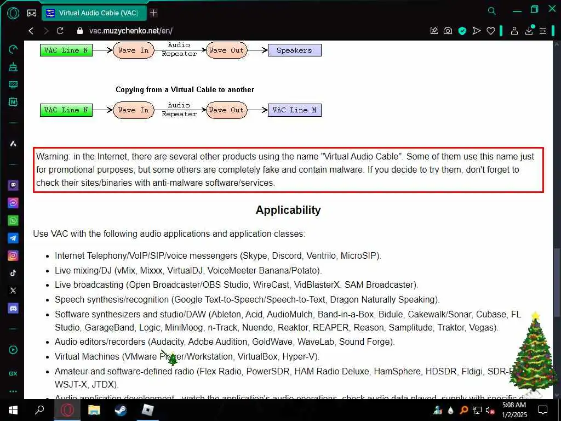This screenshot has width=561, height=421.
Task: Click the red Warning notice text
Action: point(288,170)
